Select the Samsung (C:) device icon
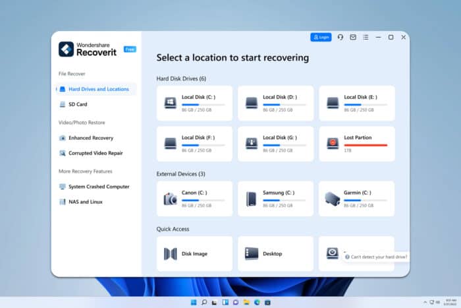This screenshot has height=308, width=461. click(252, 199)
